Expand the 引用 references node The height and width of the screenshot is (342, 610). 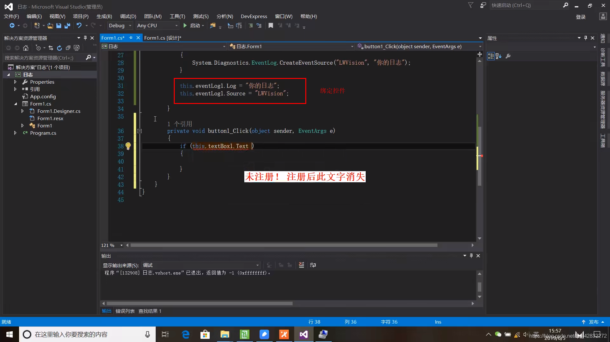tap(15, 89)
